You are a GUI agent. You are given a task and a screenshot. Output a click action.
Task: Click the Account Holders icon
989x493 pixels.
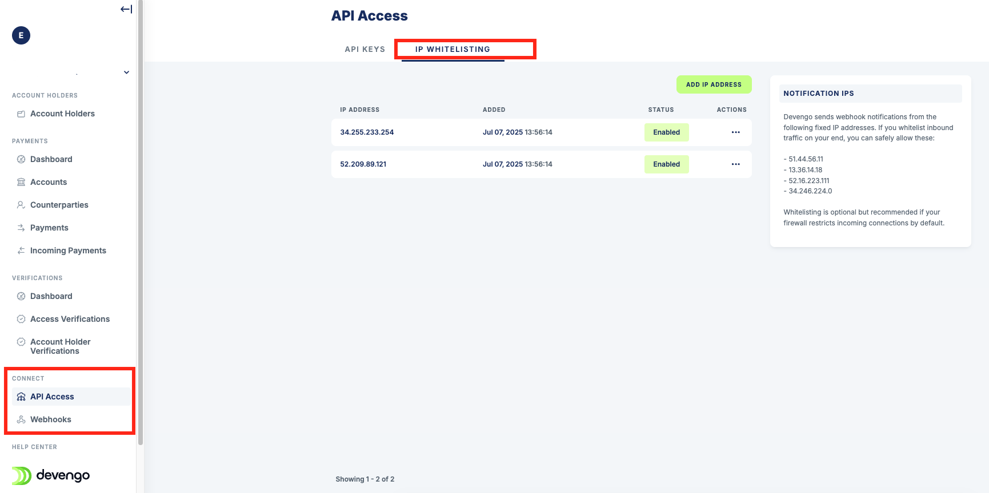point(21,114)
